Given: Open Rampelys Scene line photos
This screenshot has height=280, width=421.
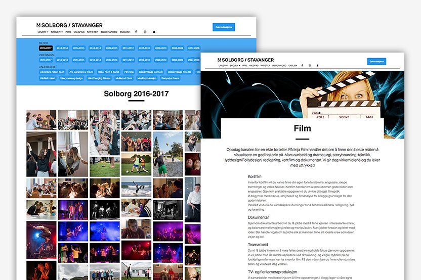Looking at the screenshot, I should click(x=170, y=78).
